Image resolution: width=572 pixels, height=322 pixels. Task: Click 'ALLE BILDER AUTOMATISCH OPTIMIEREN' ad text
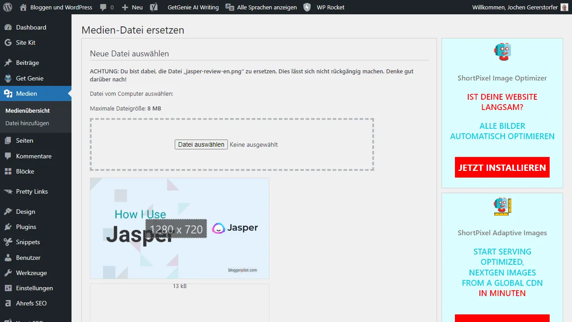click(x=502, y=131)
